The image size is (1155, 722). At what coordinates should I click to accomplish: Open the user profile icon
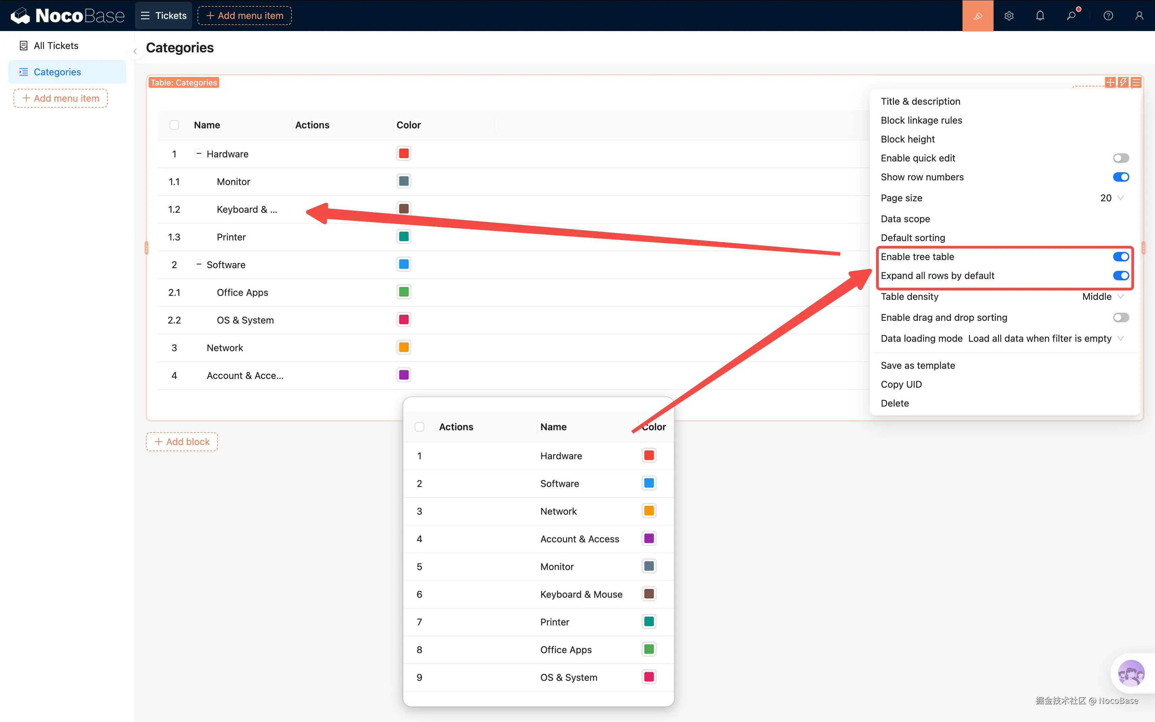(1139, 16)
